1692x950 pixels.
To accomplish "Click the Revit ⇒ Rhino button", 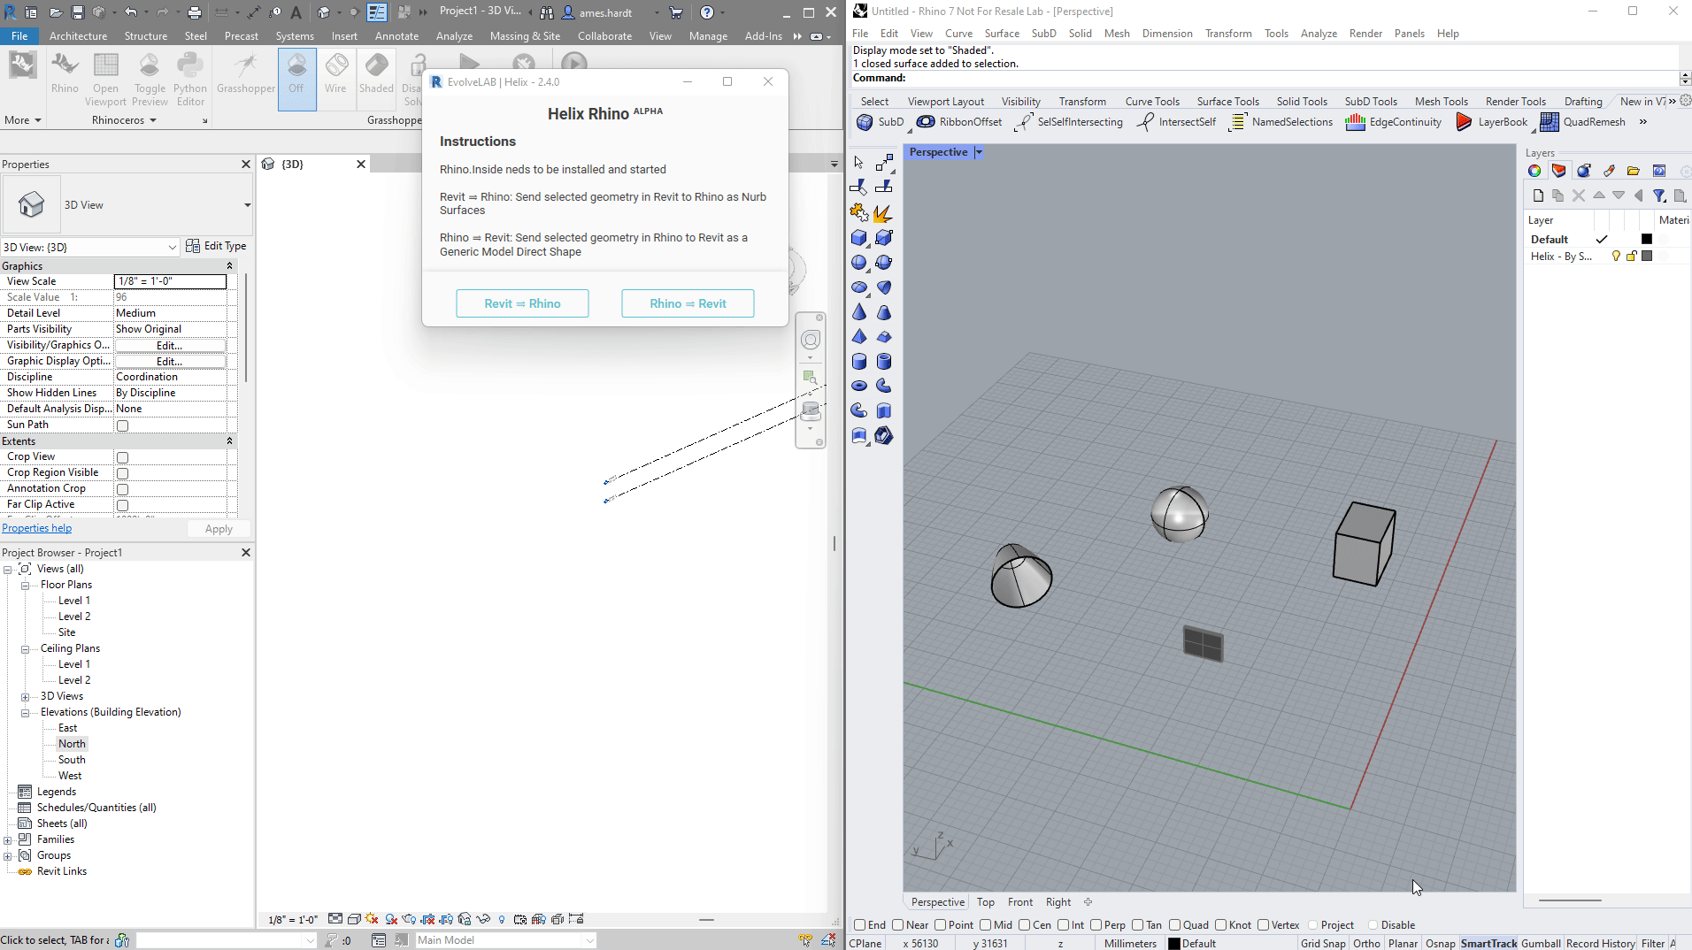I will tap(522, 303).
